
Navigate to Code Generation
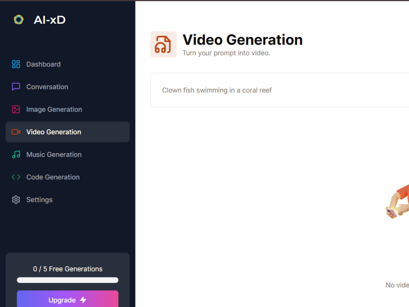(67, 177)
